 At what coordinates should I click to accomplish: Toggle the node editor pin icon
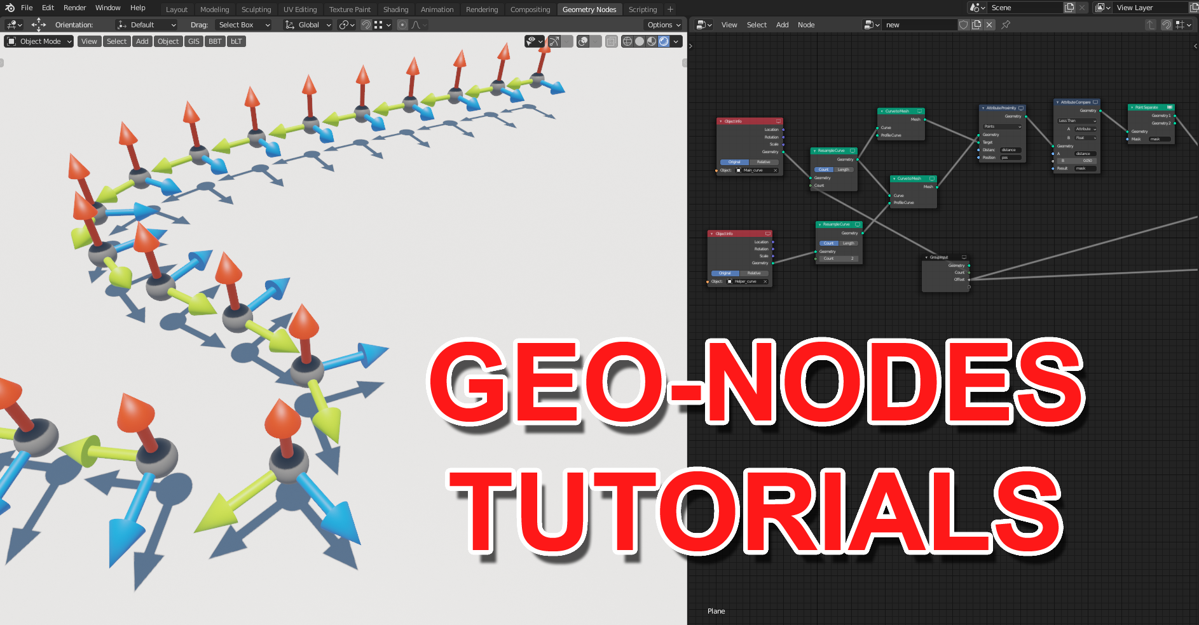point(1006,25)
